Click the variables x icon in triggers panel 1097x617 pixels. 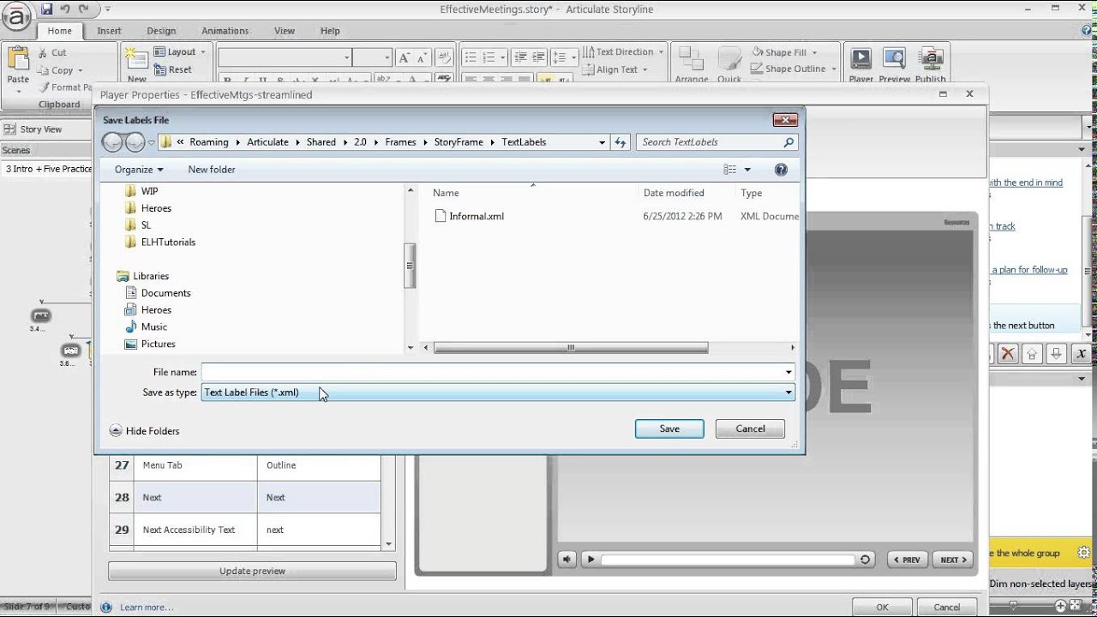click(1082, 354)
